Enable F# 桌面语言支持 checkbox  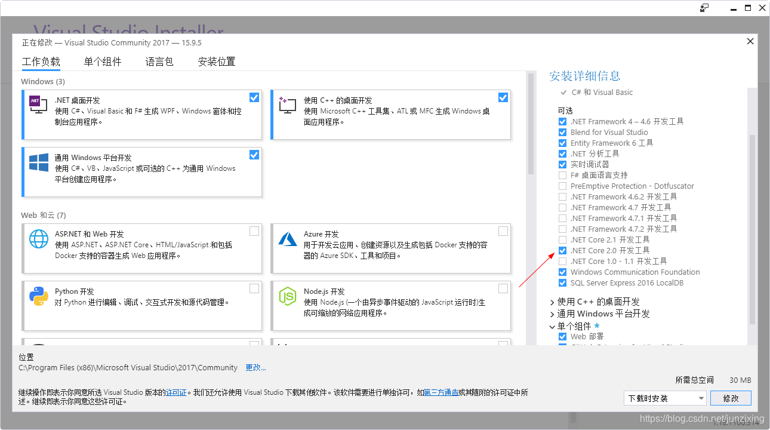coord(562,175)
